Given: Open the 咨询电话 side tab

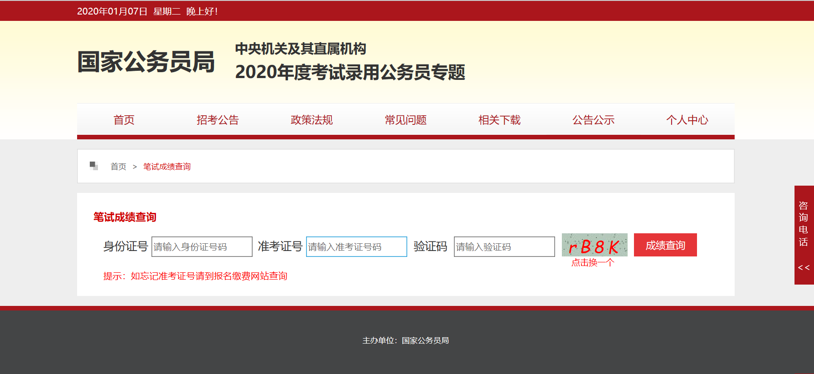Looking at the screenshot, I should [x=803, y=224].
